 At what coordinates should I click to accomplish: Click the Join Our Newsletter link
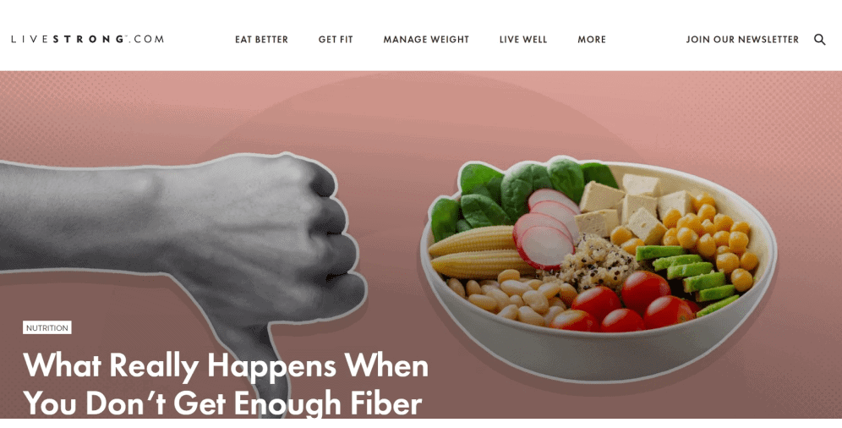(742, 39)
